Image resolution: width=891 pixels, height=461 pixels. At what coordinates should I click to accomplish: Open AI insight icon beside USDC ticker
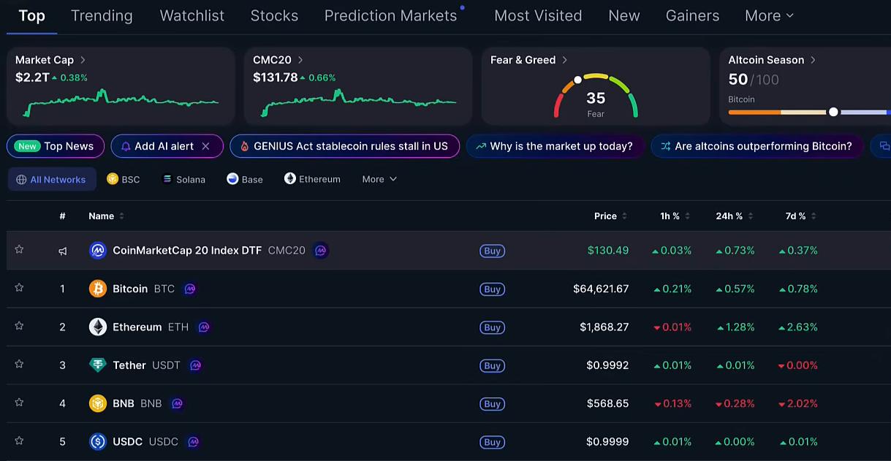pyautogui.click(x=193, y=441)
